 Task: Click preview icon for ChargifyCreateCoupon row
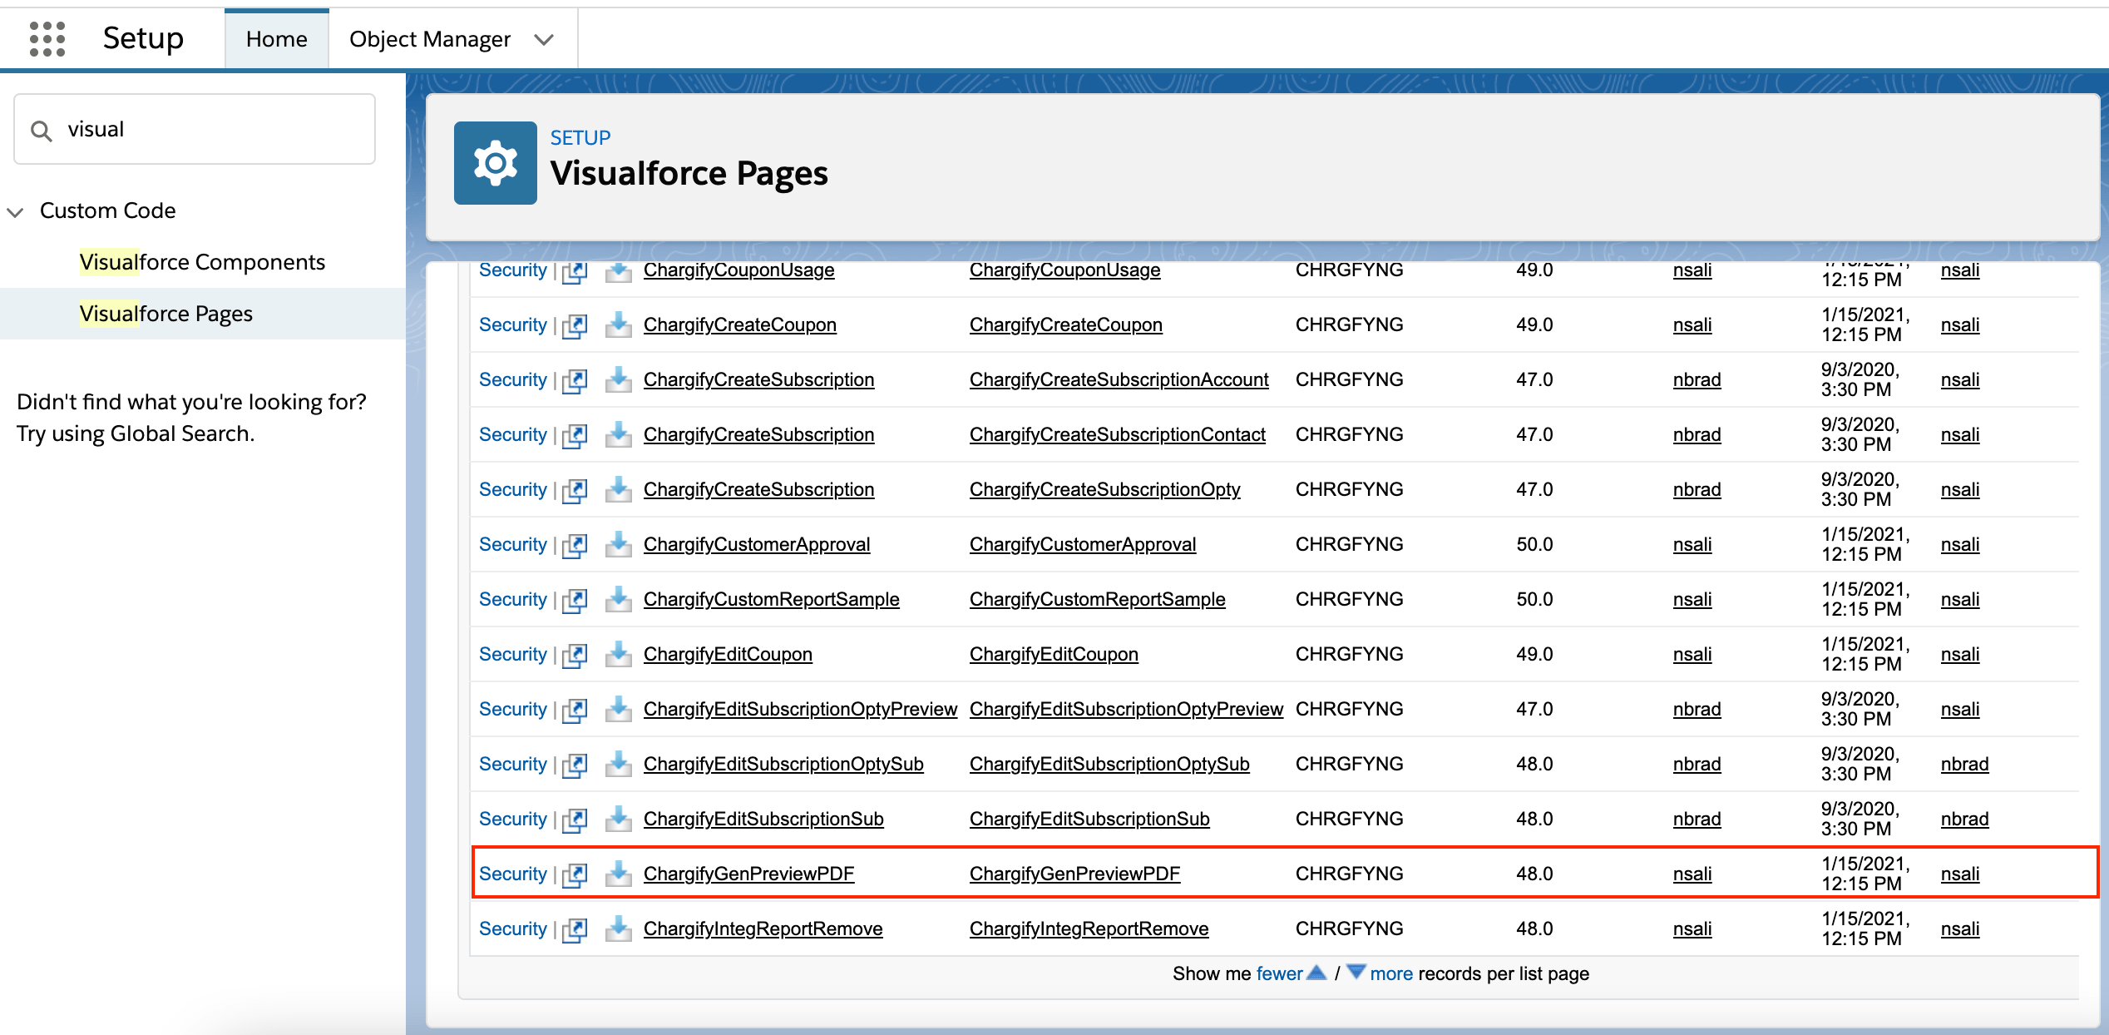click(x=575, y=325)
